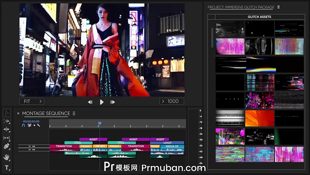Select the MEDIA 09 clip
The width and height of the screenshot is (310, 175).
(172, 146)
